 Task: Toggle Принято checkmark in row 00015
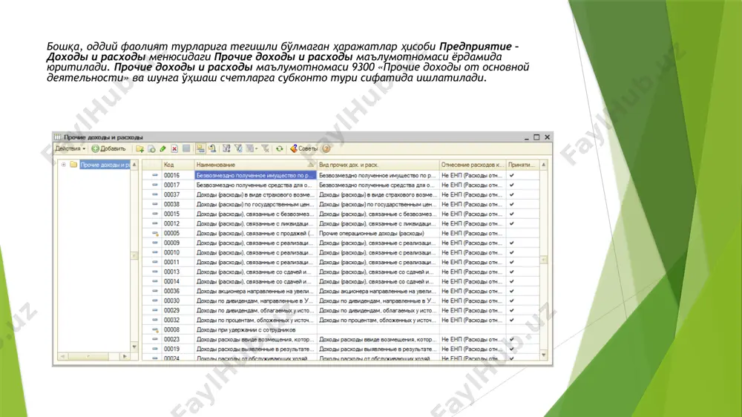(511, 214)
